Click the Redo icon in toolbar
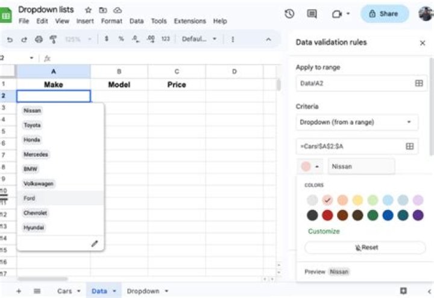The width and height of the screenshot is (434, 298). (24, 40)
